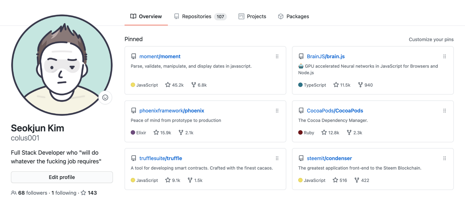Click the cube icon in Packages tab

point(280,16)
